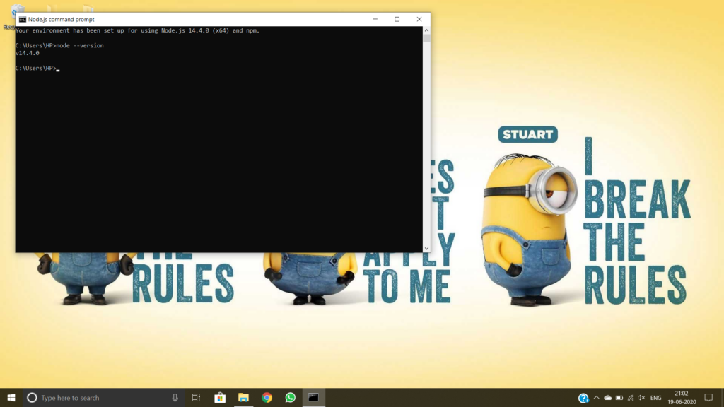Click the 'node --version' command line text
Viewport: 724px width, 407px height.
80,46
